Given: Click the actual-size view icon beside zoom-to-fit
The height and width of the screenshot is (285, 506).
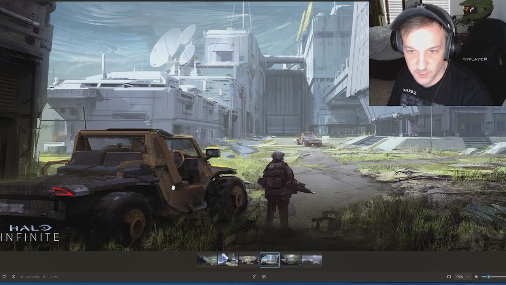Looking at the screenshot, I should click(x=264, y=277).
